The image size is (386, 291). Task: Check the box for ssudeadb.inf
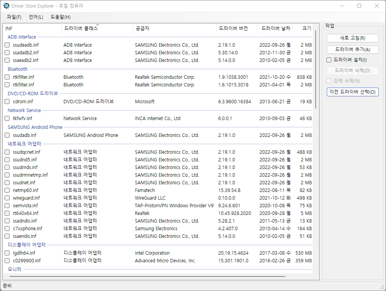click(x=7, y=45)
